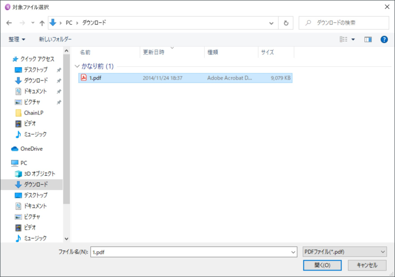Click the Adobe Acrobat D... type cell
Image resolution: width=395 pixels, height=277 pixels.
(230, 78)
